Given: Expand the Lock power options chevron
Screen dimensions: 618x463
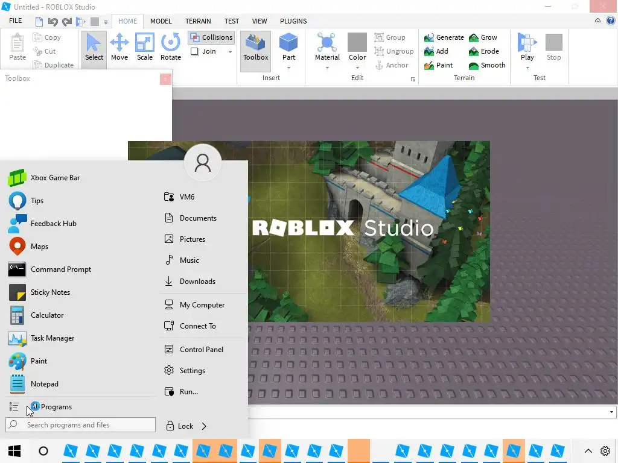Looking at the screenshot, I should [204, 426].
